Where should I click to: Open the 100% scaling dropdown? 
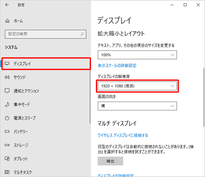point(137,55)
